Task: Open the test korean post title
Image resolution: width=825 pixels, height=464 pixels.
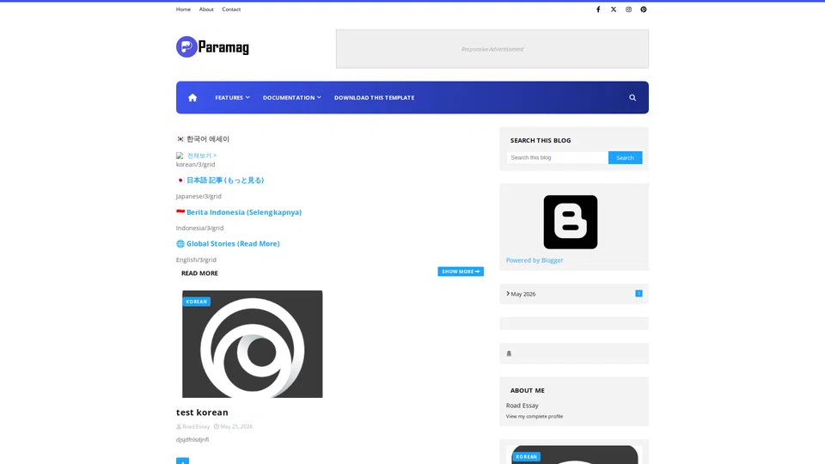Action: [202, 412]
